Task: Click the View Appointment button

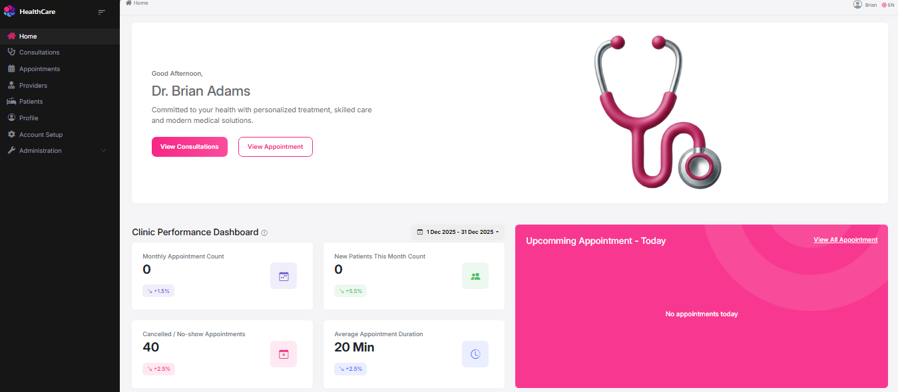Action: tap(275, 147)
